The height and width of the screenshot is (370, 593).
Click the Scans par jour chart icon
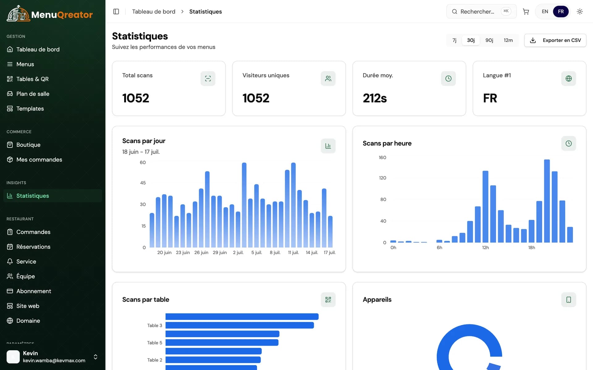[x=328, y=146]
